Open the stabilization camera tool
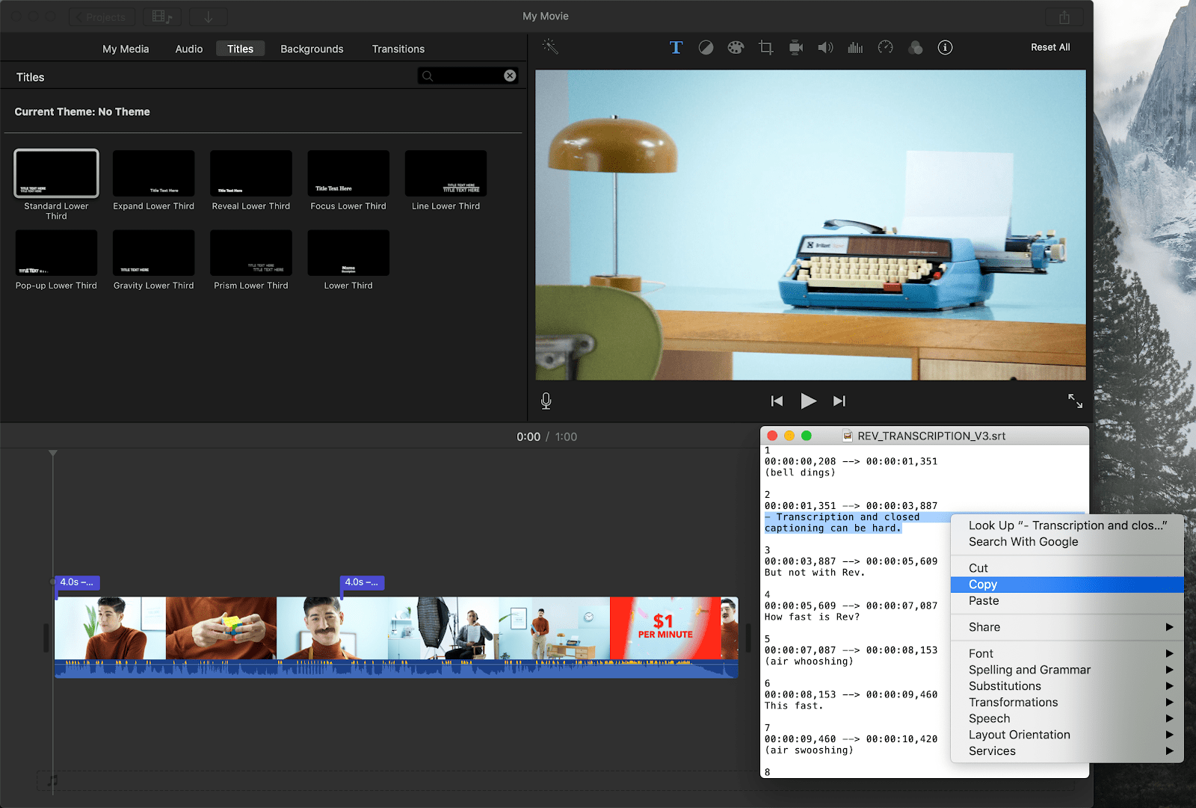 click(795, 47)
